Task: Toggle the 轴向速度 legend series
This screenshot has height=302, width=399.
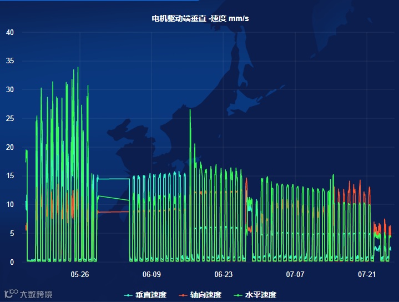Action: point(200,295)
